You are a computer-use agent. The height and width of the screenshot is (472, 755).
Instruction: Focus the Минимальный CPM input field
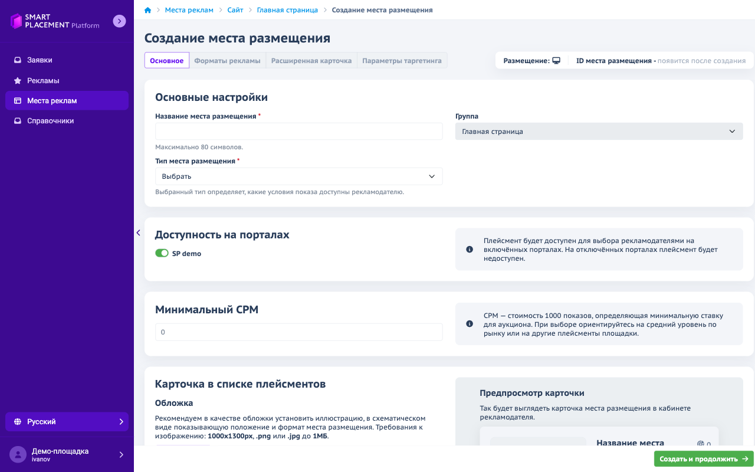pos(298,332)
